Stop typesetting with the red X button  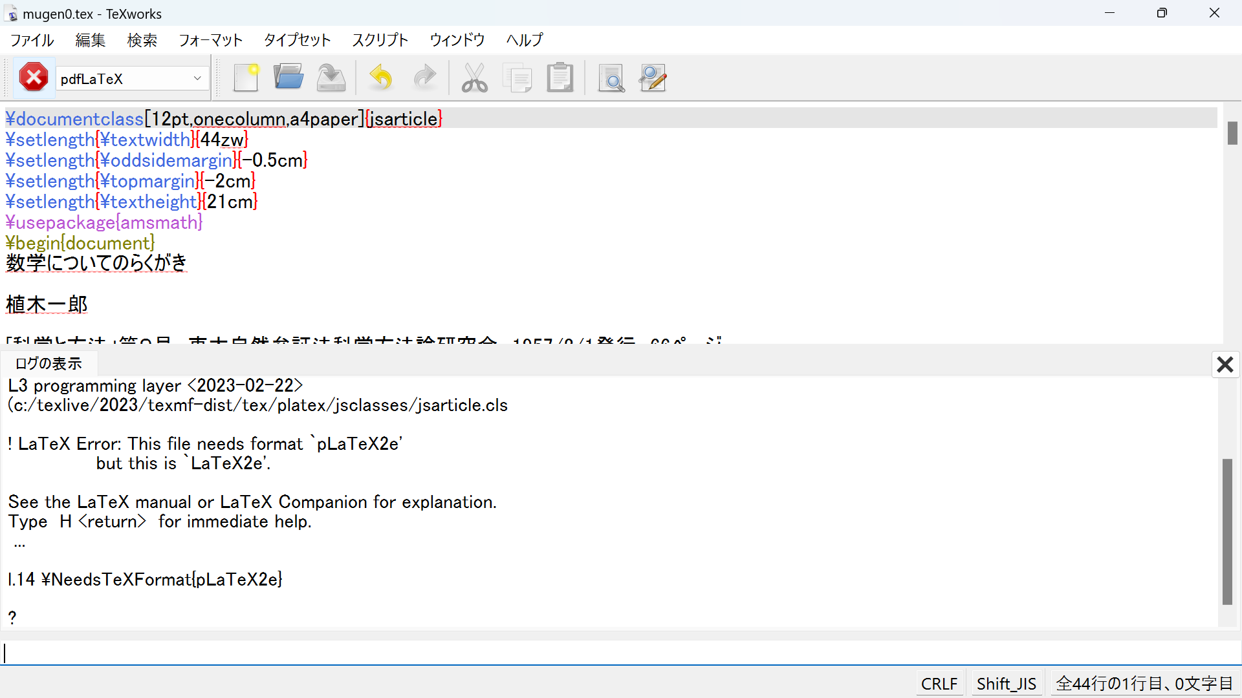point(34,78)
